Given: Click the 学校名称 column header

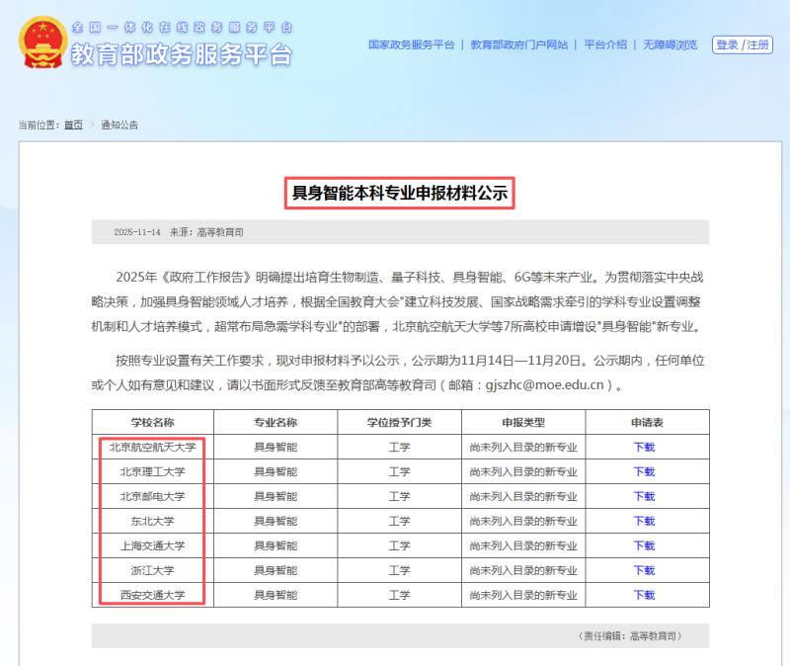Looking at the screenshot, I should [152, 422].
